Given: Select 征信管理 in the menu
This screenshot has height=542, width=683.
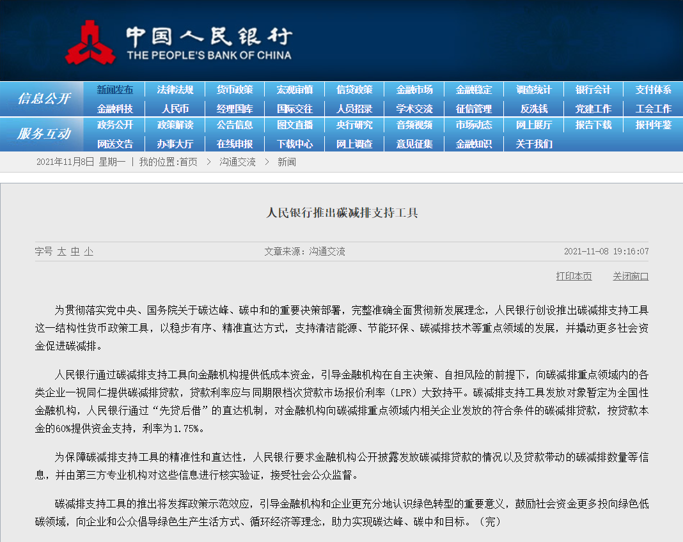Looking at the screenshot, I should click(474, 109).
